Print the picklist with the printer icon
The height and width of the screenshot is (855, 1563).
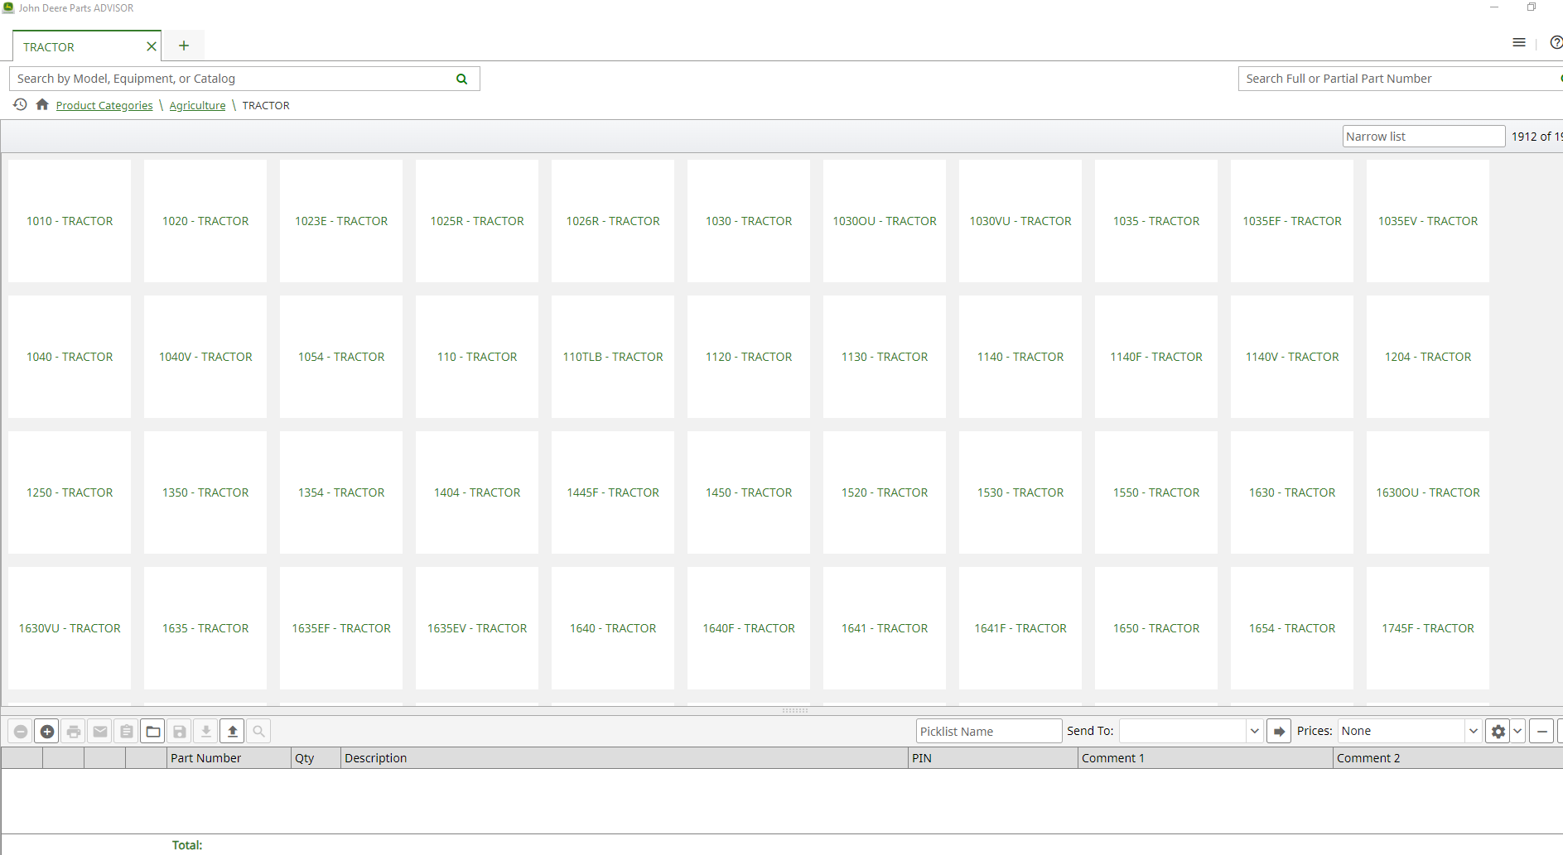(x=74, y=731)
